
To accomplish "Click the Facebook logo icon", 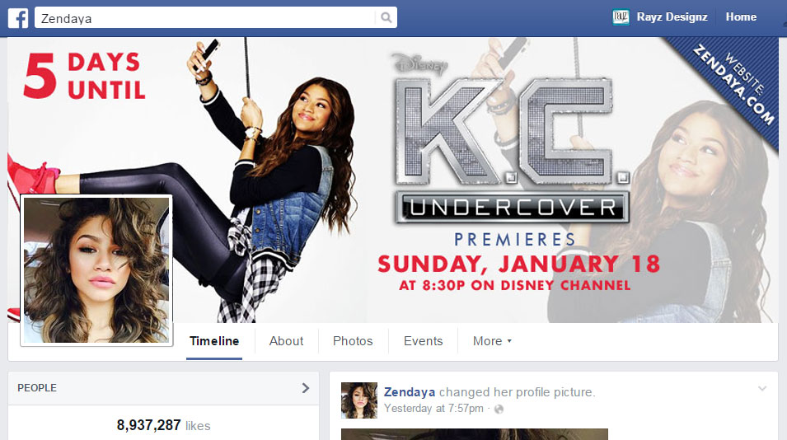I will tap(18, 18).
